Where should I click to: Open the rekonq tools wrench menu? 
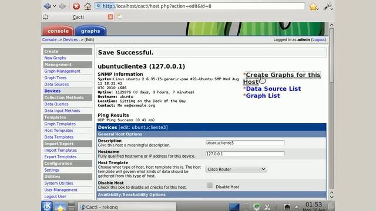click(328, 6)
